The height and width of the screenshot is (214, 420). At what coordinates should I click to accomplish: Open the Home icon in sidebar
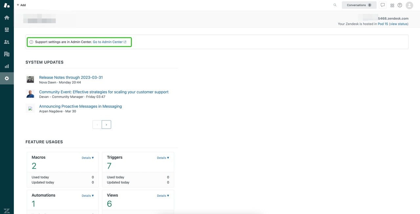click(x=7, y=18)
